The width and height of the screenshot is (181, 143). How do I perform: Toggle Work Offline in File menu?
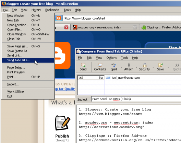point(28,92)
